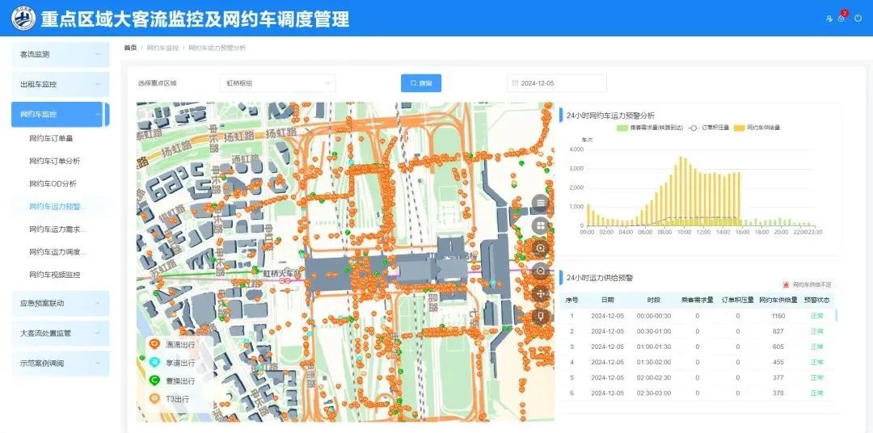This screenshot has height=433, width=873.
Task: Open 网约车OD分析 submenu item
Action: tap(53, 183)
